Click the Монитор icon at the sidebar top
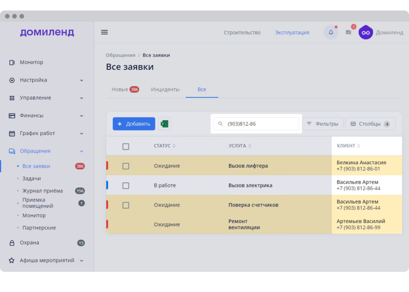The width and height of the screenshot is (409, 292). [x=12, y=62]
